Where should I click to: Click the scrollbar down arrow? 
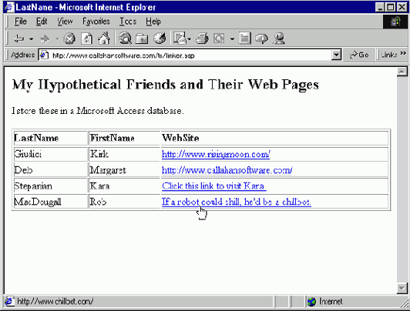pyautogui.click(x=402, y=288)
